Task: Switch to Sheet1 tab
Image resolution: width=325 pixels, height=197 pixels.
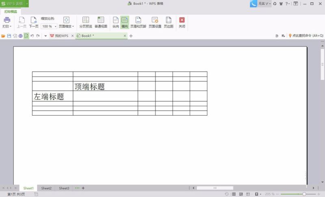Action: (28, 188)
